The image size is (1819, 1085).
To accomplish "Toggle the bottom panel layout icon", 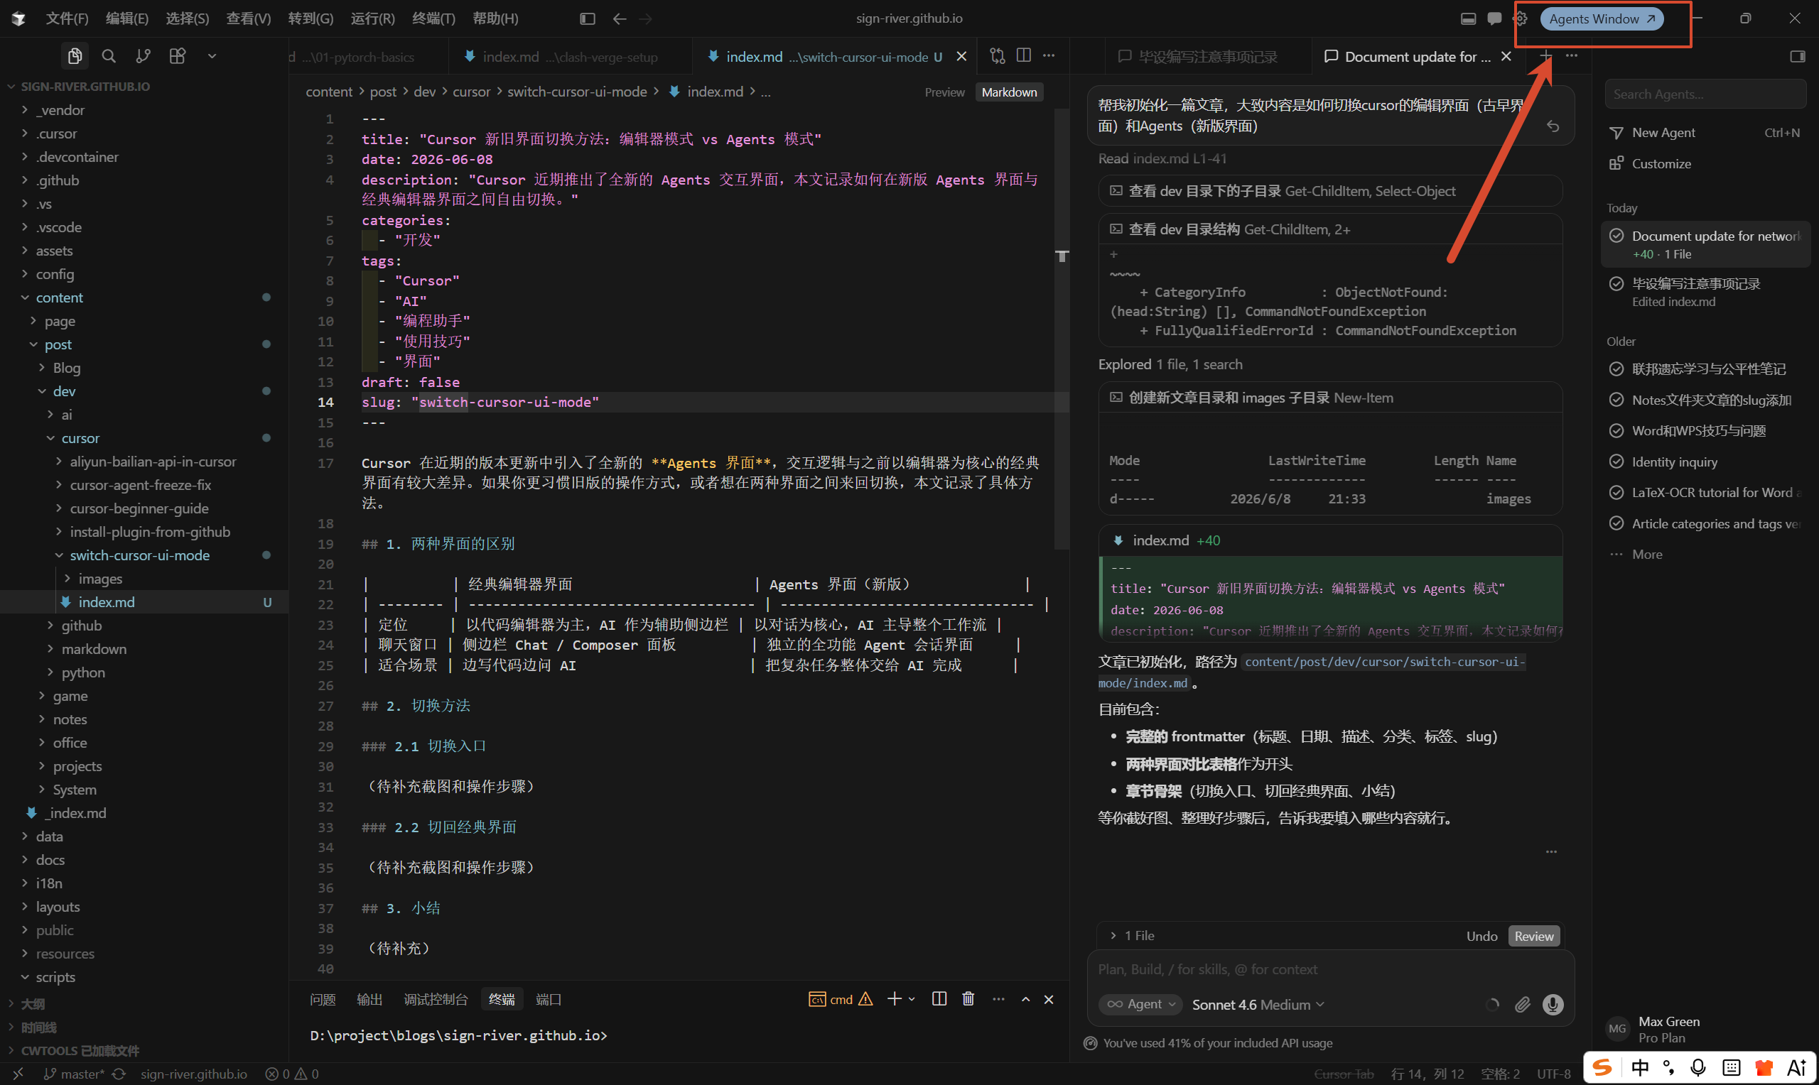I will [x=1468, y=18].
